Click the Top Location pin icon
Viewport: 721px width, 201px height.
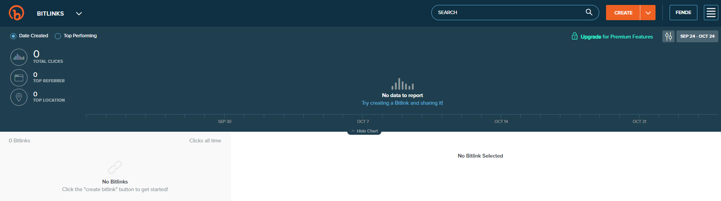pos(19,97)
